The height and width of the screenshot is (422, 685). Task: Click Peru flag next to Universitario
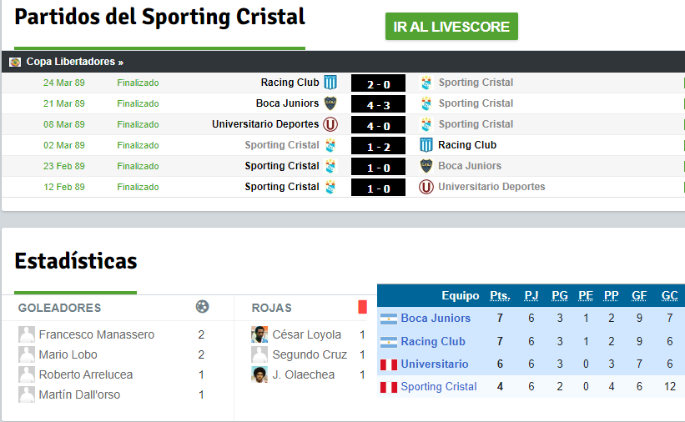point(388,364)
